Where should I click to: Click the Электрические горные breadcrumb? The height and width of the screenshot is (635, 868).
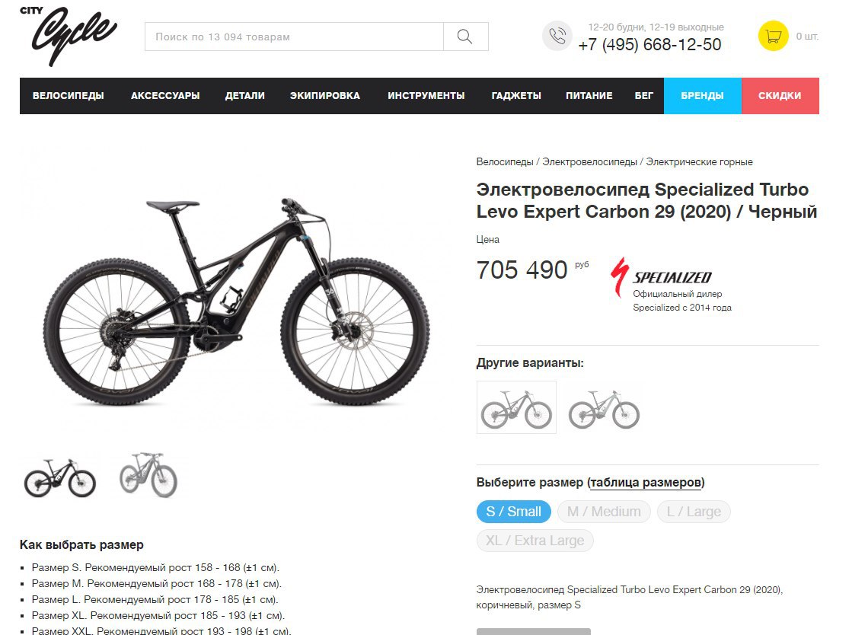699,161
